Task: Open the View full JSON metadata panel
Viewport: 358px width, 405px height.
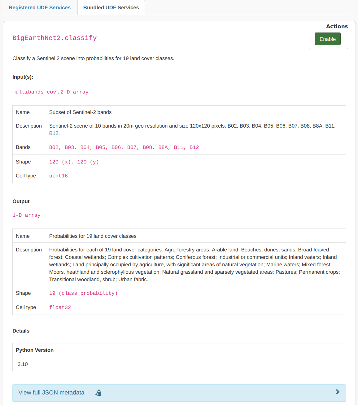Action: [51, 393]
